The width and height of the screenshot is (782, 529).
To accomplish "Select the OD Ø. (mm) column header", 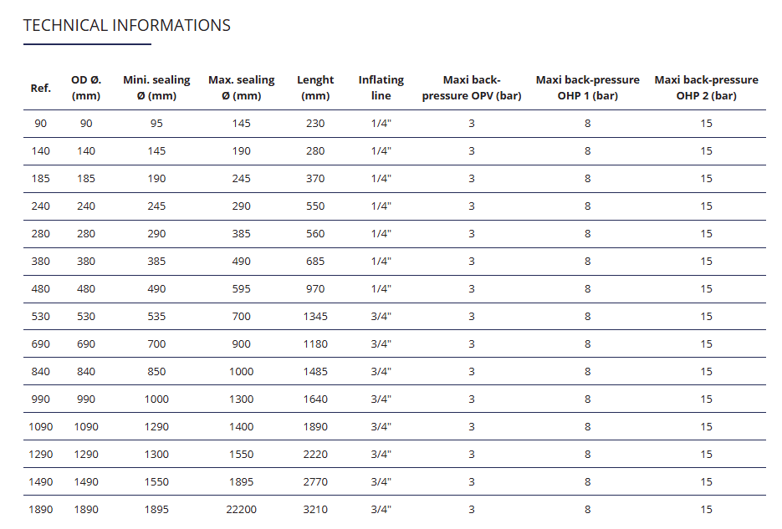I will pos(86,88).
